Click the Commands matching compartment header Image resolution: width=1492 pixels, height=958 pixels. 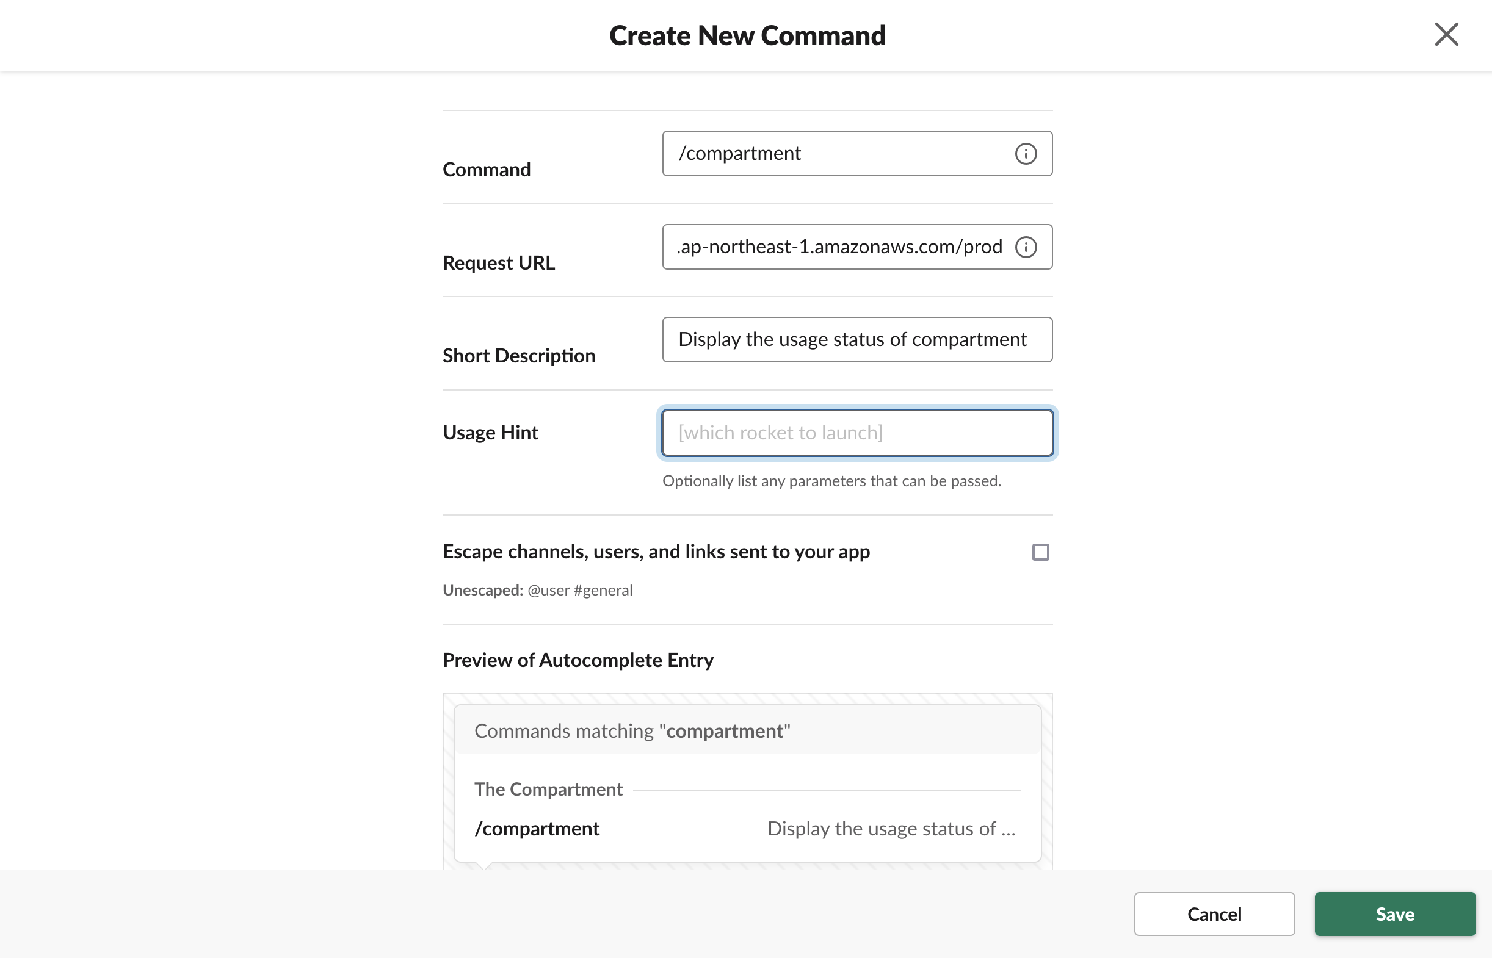(x=631, y=730)
